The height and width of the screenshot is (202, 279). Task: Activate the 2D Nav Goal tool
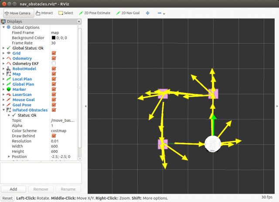(x=128, y=13)
